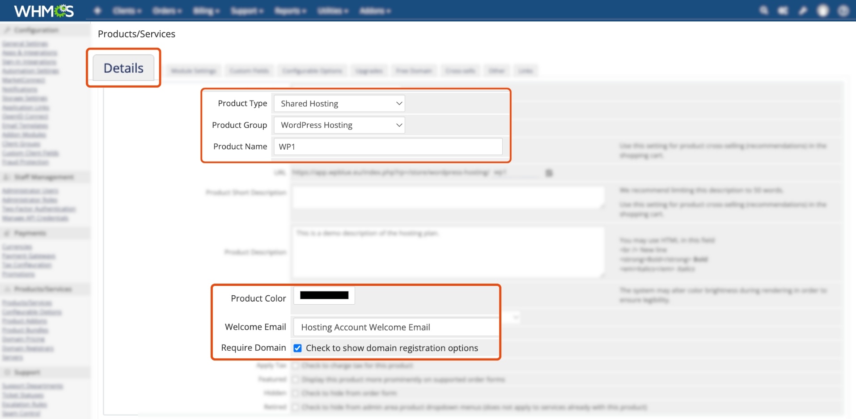856x419 pixels.
Task: Open the Module Settings tab
Action: pos(193,71)
